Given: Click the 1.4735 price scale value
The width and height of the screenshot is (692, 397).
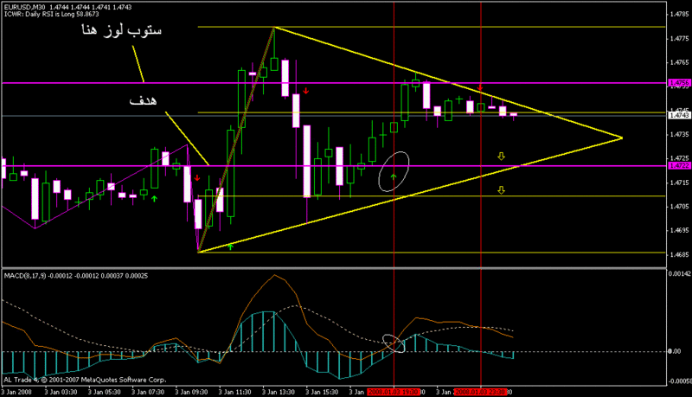Looking at the screenshot, I should [x=680, y=134].
